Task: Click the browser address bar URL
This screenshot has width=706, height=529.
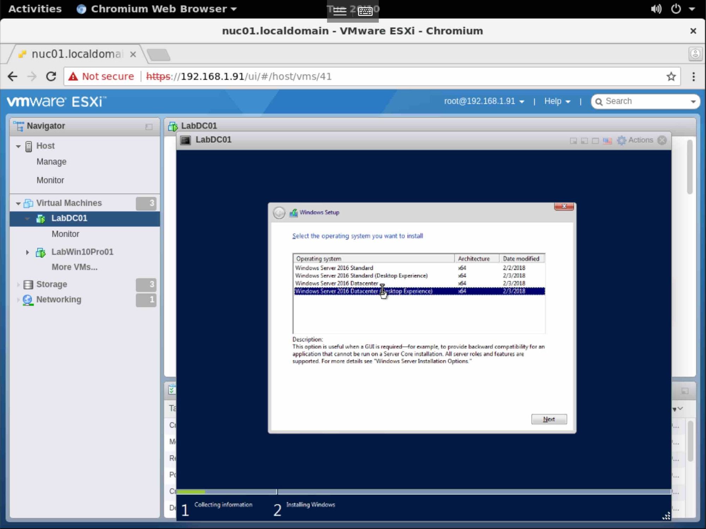Action: (239, 76)
